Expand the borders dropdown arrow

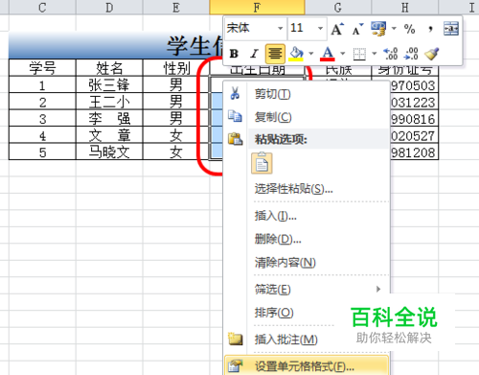coord(374,54)
